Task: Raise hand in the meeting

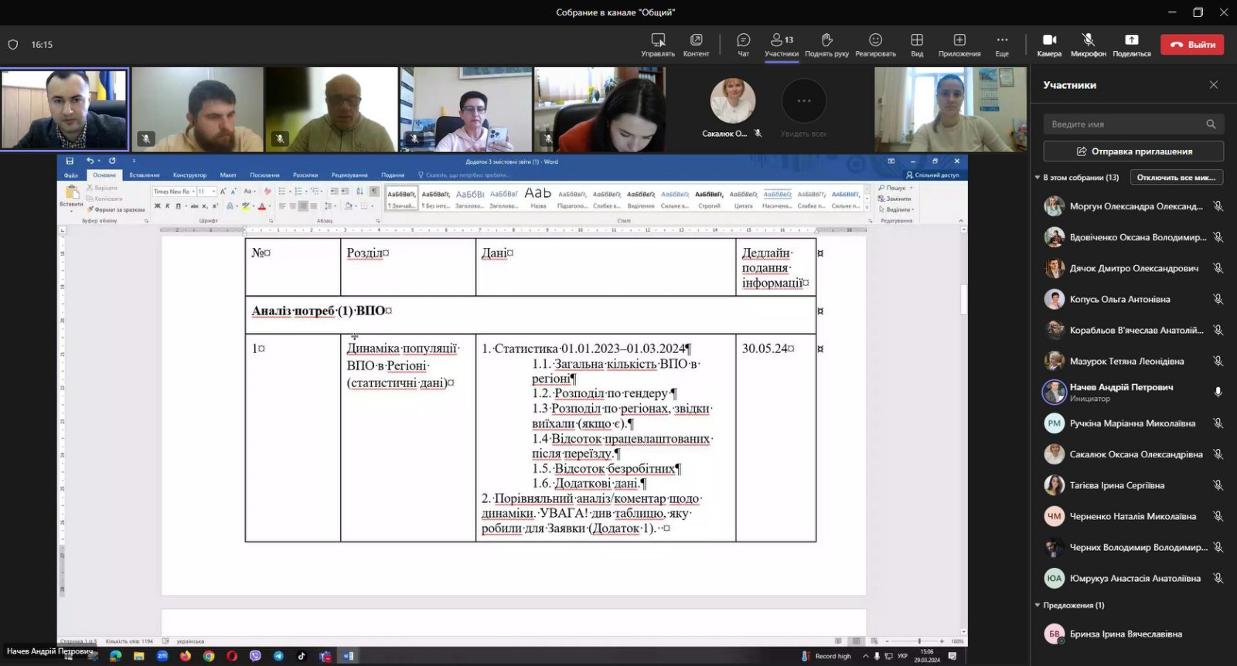Action: 826,45
